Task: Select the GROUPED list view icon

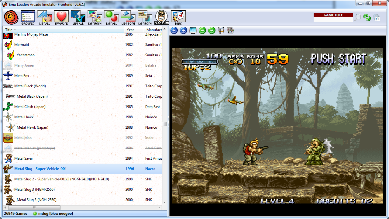Action: (x=28, y=18)
